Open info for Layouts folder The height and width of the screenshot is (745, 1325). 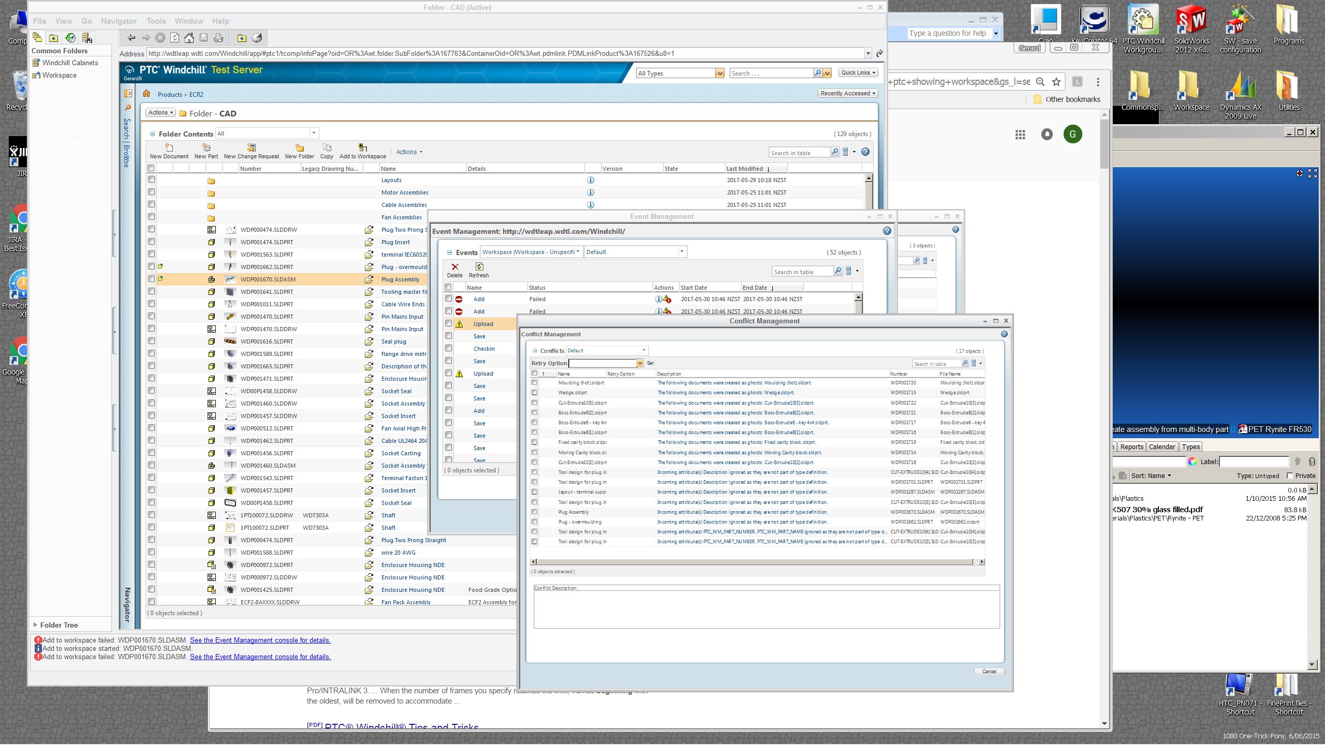tap(590, 180)
